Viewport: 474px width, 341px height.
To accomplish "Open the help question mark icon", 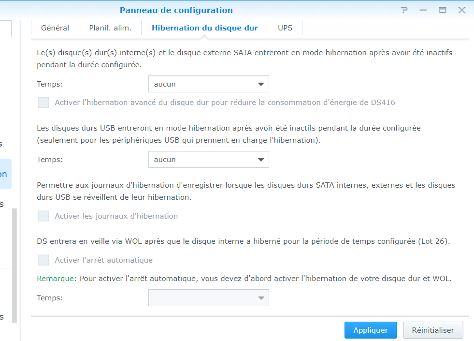I will point(404,10).
